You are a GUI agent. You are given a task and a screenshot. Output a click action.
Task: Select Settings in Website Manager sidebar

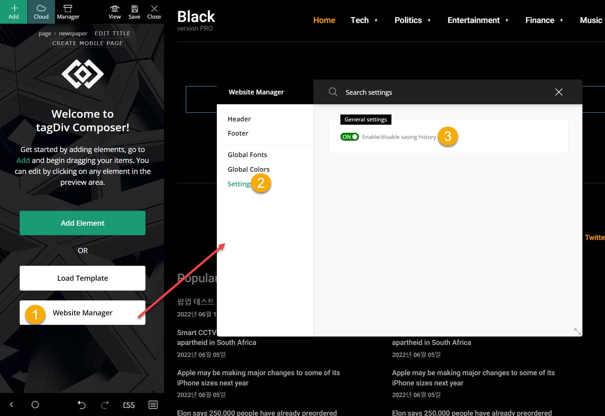coord(240,184)
